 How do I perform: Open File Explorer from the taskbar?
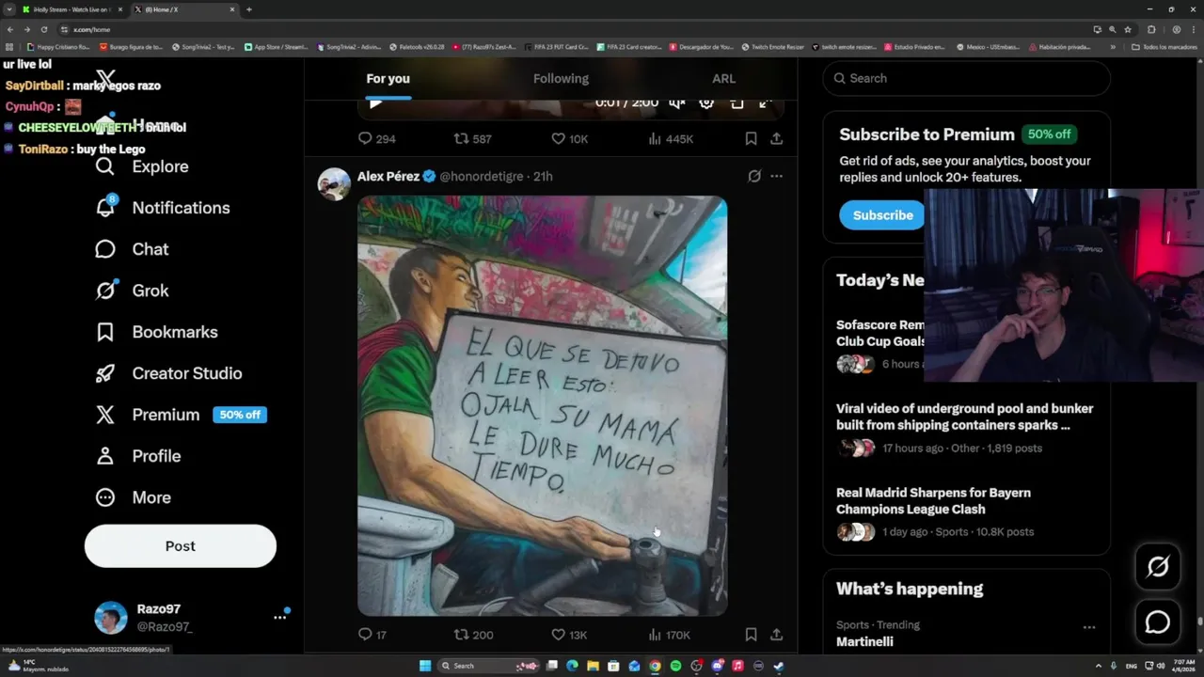(x=593, y=666)
